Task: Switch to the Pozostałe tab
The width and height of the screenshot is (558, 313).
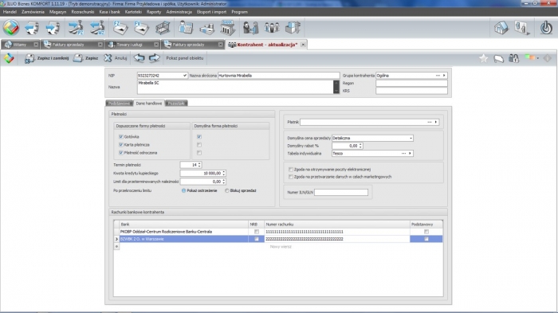Action: (x=176, y=104)
